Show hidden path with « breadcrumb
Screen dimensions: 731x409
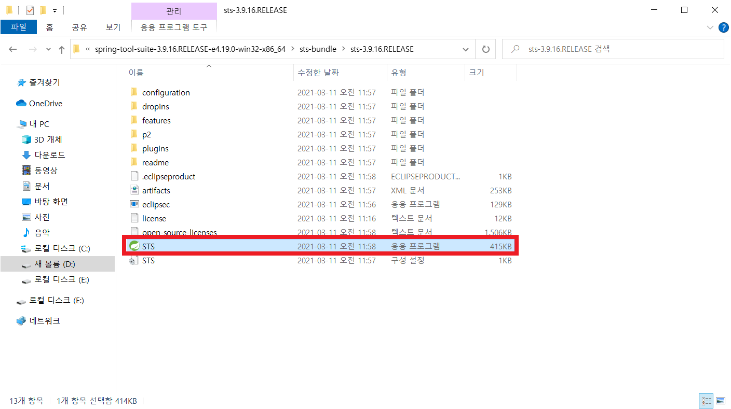pos(88,49)
